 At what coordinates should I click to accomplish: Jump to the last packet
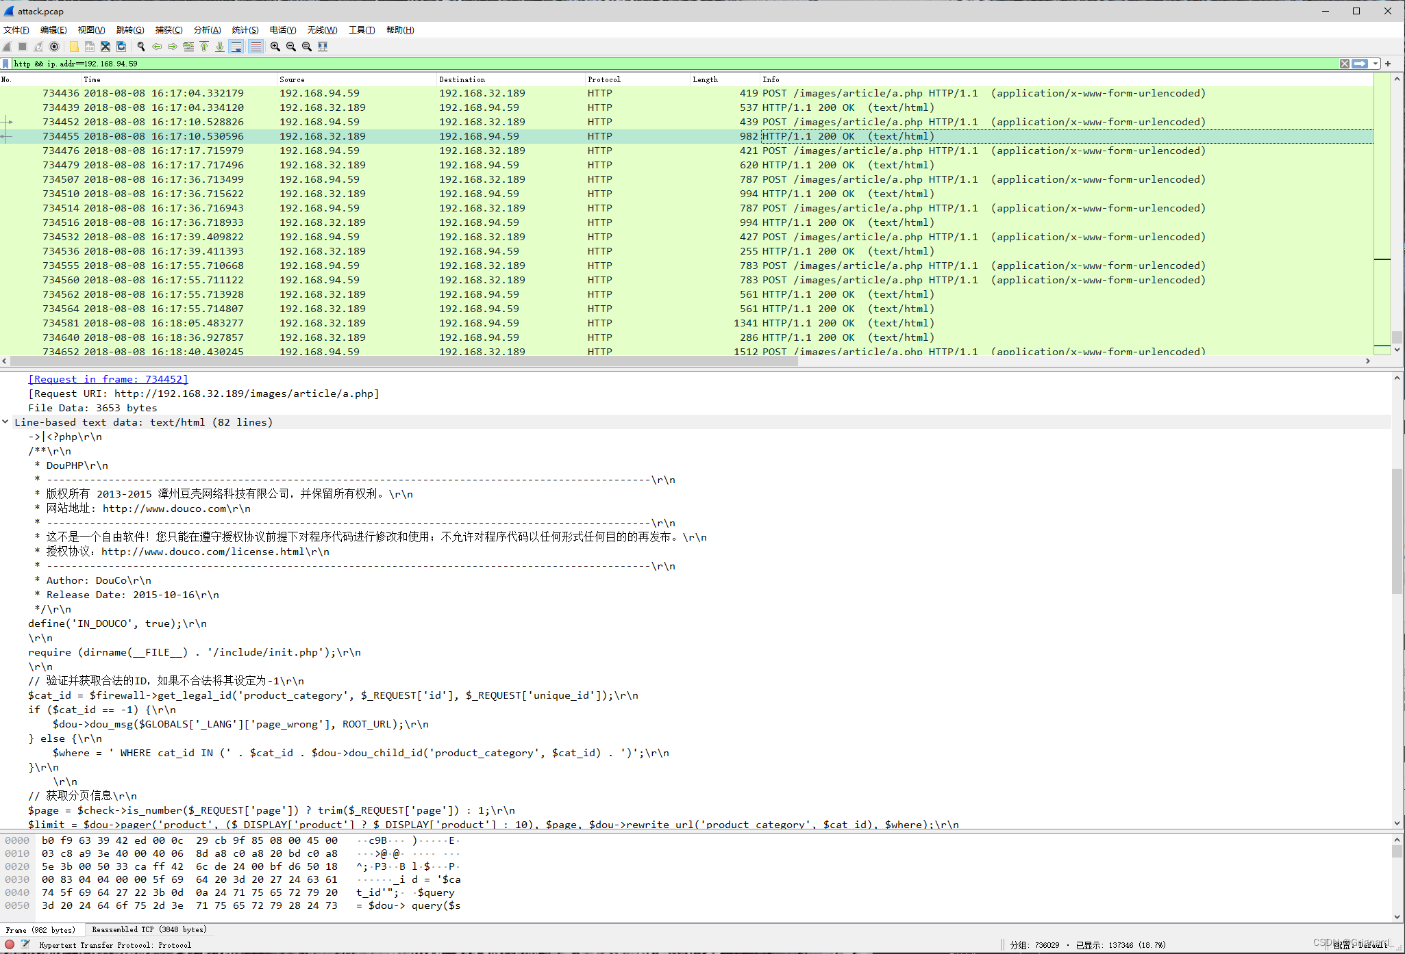[x=220, y=47]
